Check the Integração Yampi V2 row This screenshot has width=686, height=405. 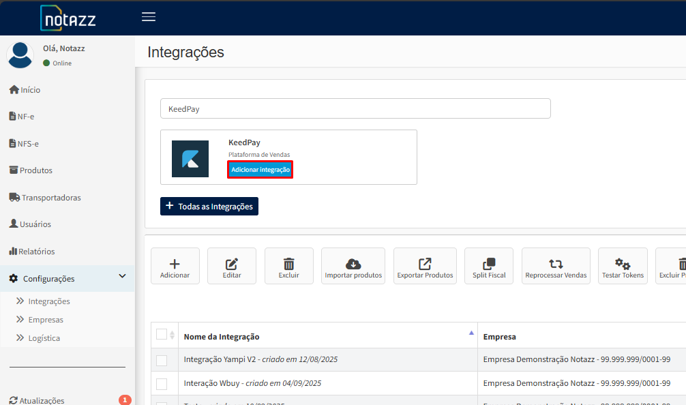pos(162,360)
